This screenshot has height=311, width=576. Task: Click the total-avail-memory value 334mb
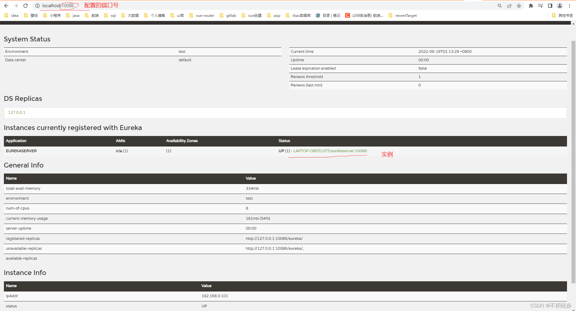(x=252, y=189)
